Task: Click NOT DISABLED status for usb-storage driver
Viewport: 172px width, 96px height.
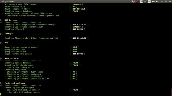Action: click(79, 25)
